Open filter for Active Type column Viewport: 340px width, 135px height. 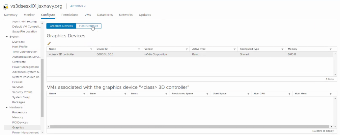235,49
